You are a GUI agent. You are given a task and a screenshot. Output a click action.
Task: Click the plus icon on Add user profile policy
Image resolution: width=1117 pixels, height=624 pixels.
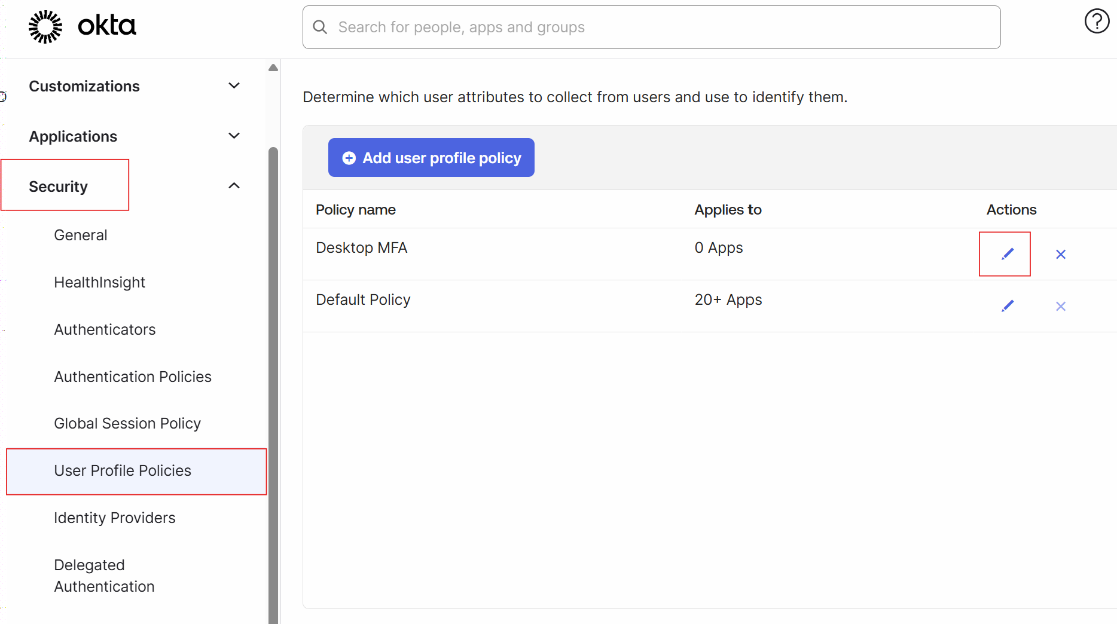tap(349, 157)
